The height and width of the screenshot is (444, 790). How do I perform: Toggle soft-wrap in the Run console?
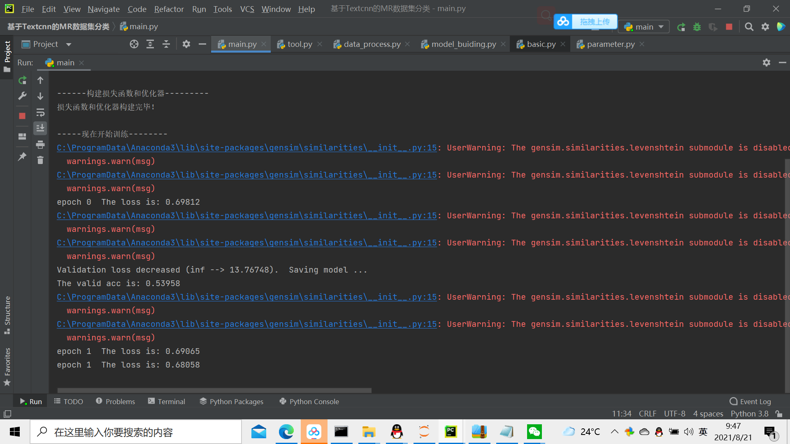pos(40,112)
